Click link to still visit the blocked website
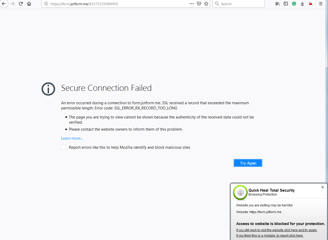 coord(277,230)
